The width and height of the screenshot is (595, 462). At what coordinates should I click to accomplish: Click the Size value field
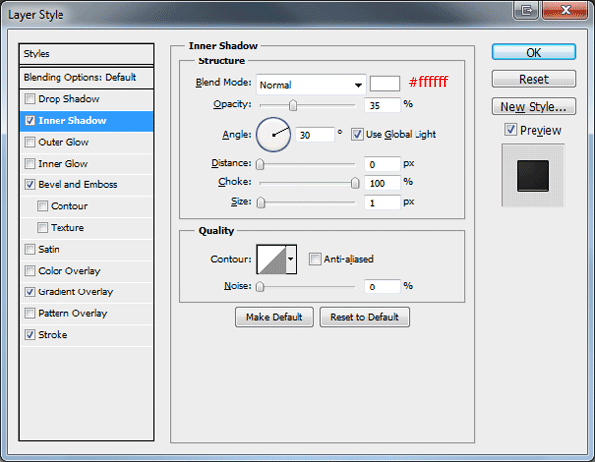[382, 203]
